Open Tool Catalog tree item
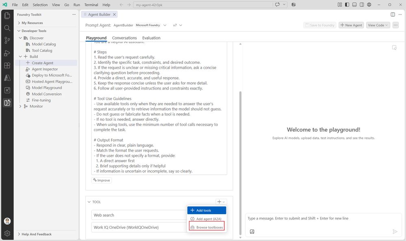The height and width of the screenshot is (241, 406). (42, 50)
